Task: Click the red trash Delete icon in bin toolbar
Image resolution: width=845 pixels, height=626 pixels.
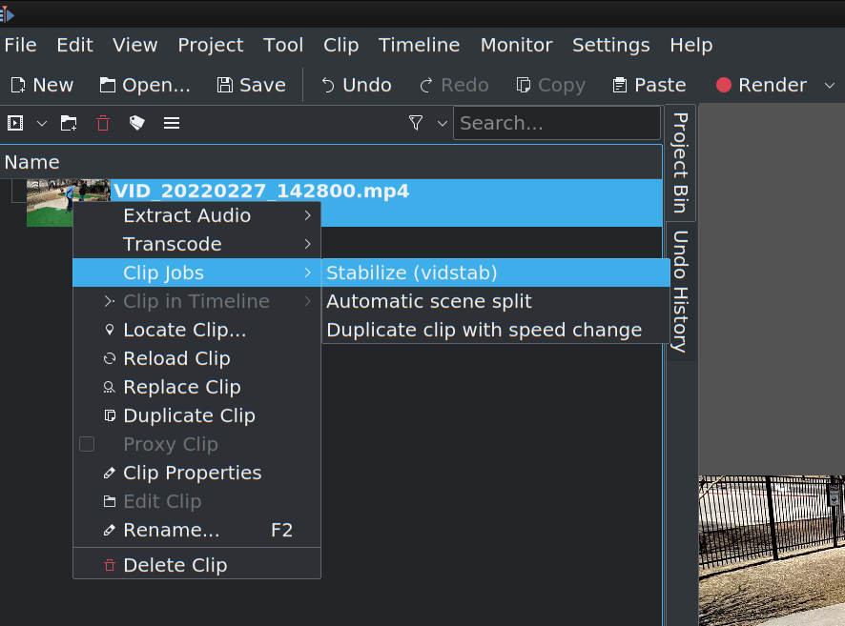Action: point(103,123)
